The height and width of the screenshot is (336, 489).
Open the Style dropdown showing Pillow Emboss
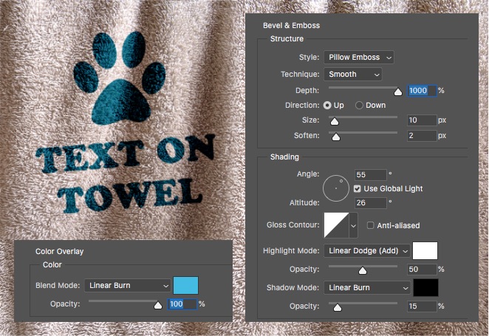pyautogui.click(x=358, y=57)
